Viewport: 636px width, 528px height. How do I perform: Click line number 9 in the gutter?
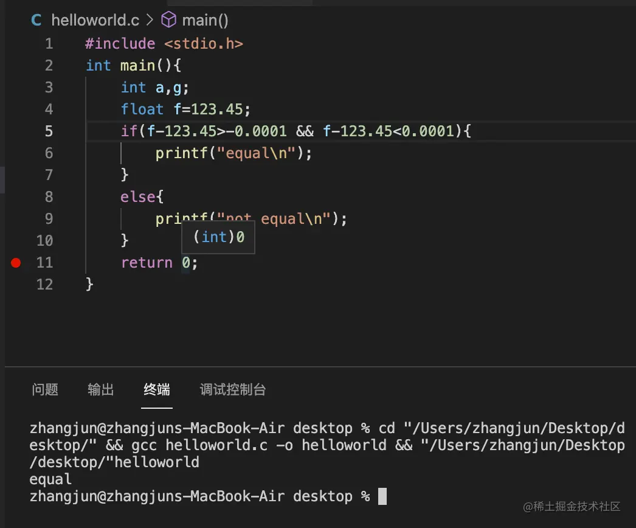[49, 219]
